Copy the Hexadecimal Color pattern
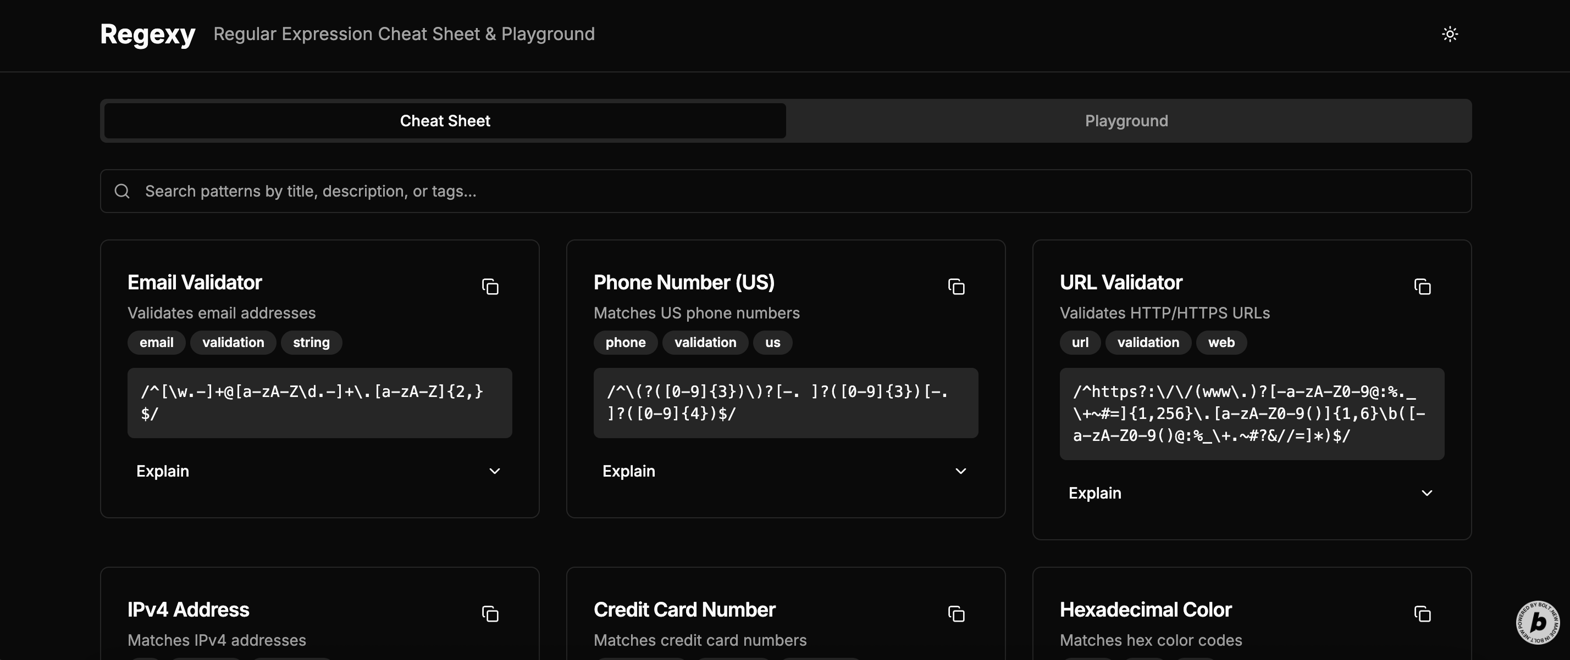This screenshot has width=1570, height=660. pos(1422,614)
